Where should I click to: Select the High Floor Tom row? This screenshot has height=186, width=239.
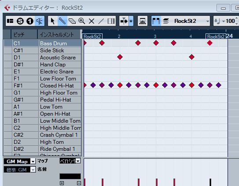pos(42,93)
